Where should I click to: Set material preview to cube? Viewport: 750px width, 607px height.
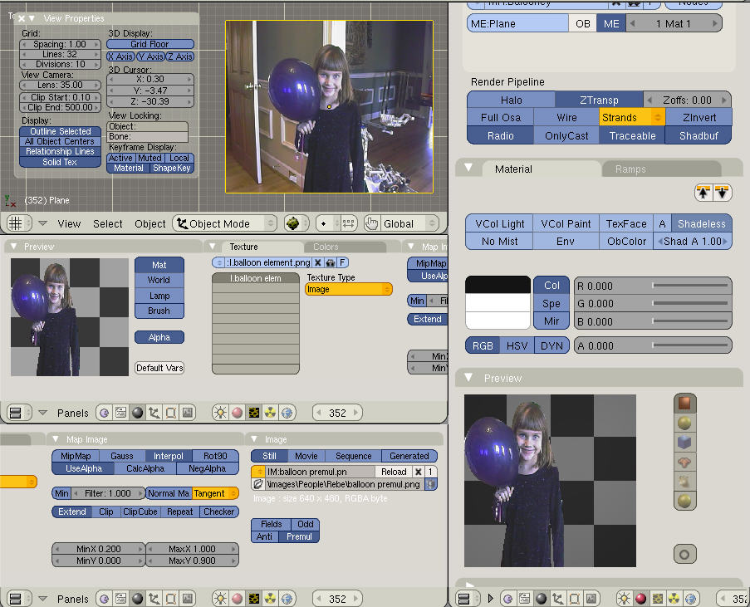684,442
